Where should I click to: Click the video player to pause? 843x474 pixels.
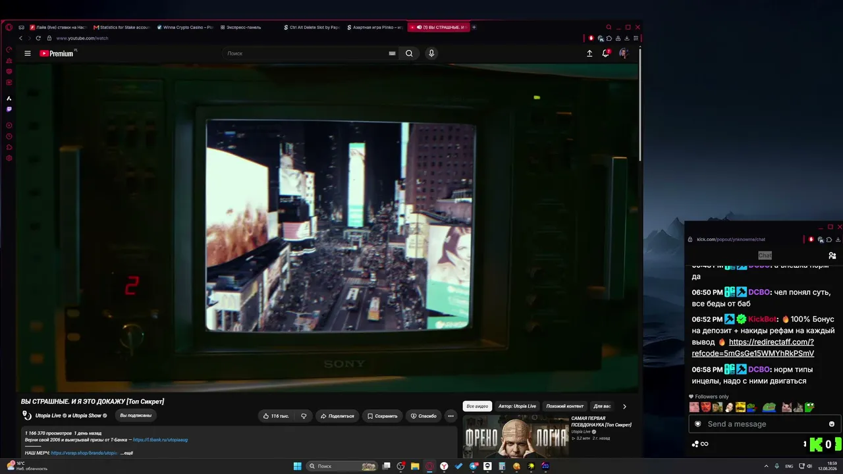(327, 227)
